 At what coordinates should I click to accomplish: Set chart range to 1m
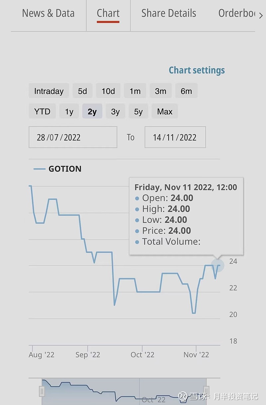[135, 91]
